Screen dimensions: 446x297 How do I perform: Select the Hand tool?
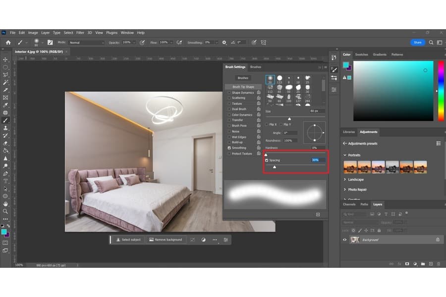pyautogui.click(x=5, y=204)
